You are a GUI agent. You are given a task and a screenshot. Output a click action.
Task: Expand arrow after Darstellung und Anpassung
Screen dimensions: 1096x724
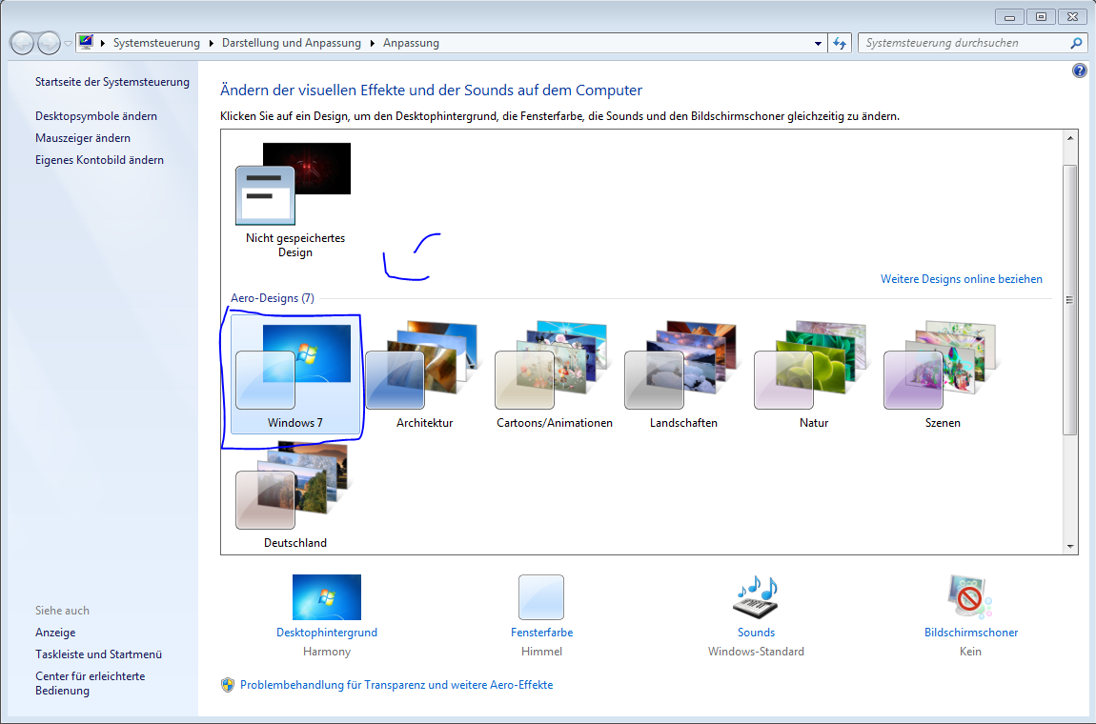click(x=372, y=43)
